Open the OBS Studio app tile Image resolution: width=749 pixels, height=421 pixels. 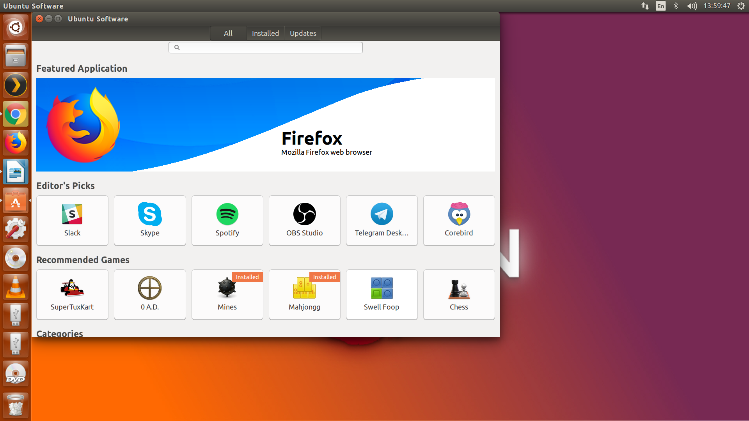tap(304, 221)
